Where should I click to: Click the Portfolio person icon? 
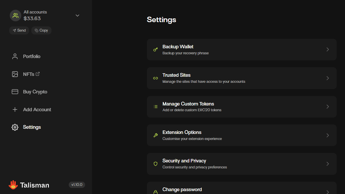(15, 56)
